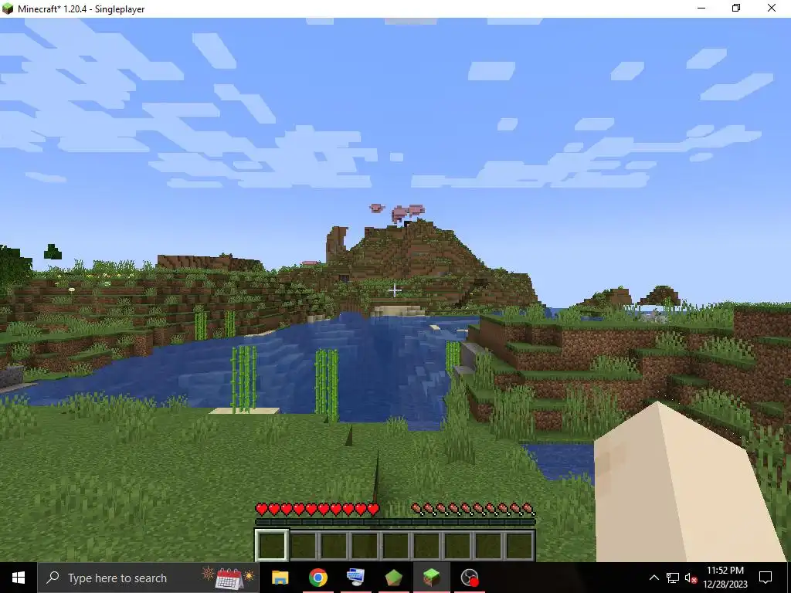Show hidden system tray icons
Image resolution: width=791 pixels, height=593 pixels.
654,578
